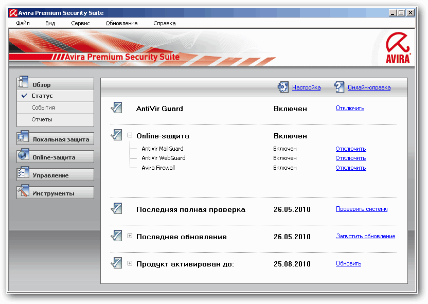
Task: Select События in the Обзор sidebar
Action: coord(43,108)
